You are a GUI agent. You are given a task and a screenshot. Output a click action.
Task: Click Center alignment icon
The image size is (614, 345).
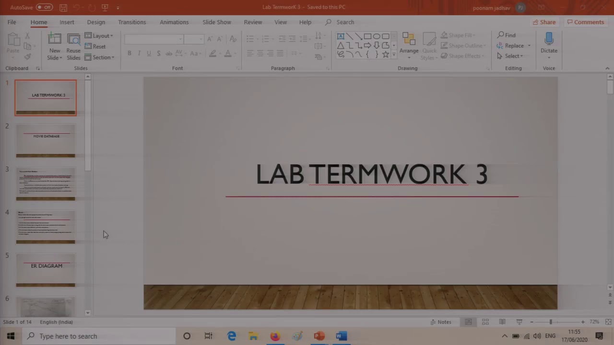tap(260, 53)
